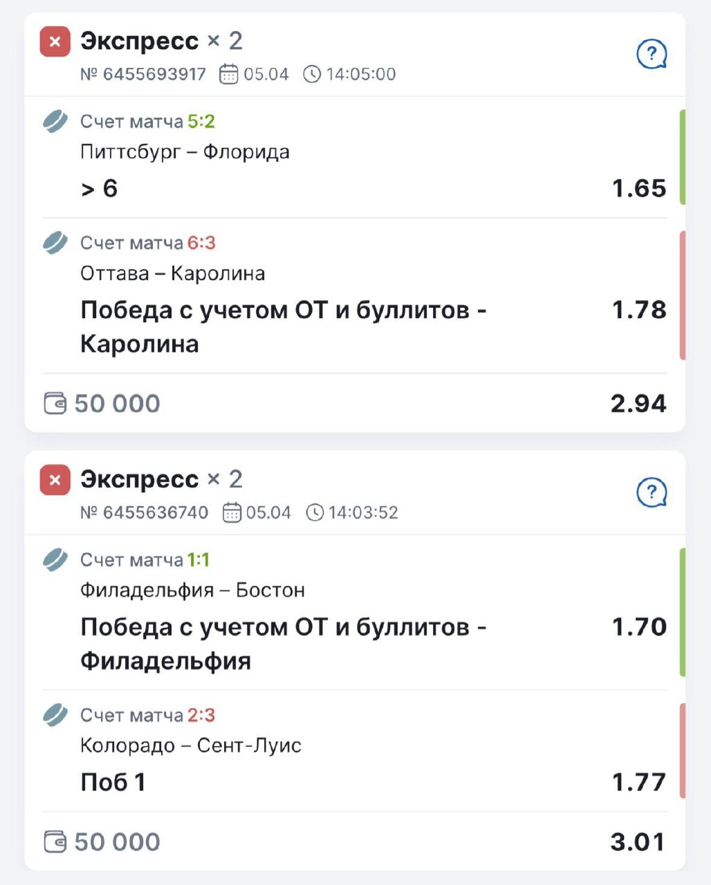Open help for bet № 6455693917

(x=651, y=54)
